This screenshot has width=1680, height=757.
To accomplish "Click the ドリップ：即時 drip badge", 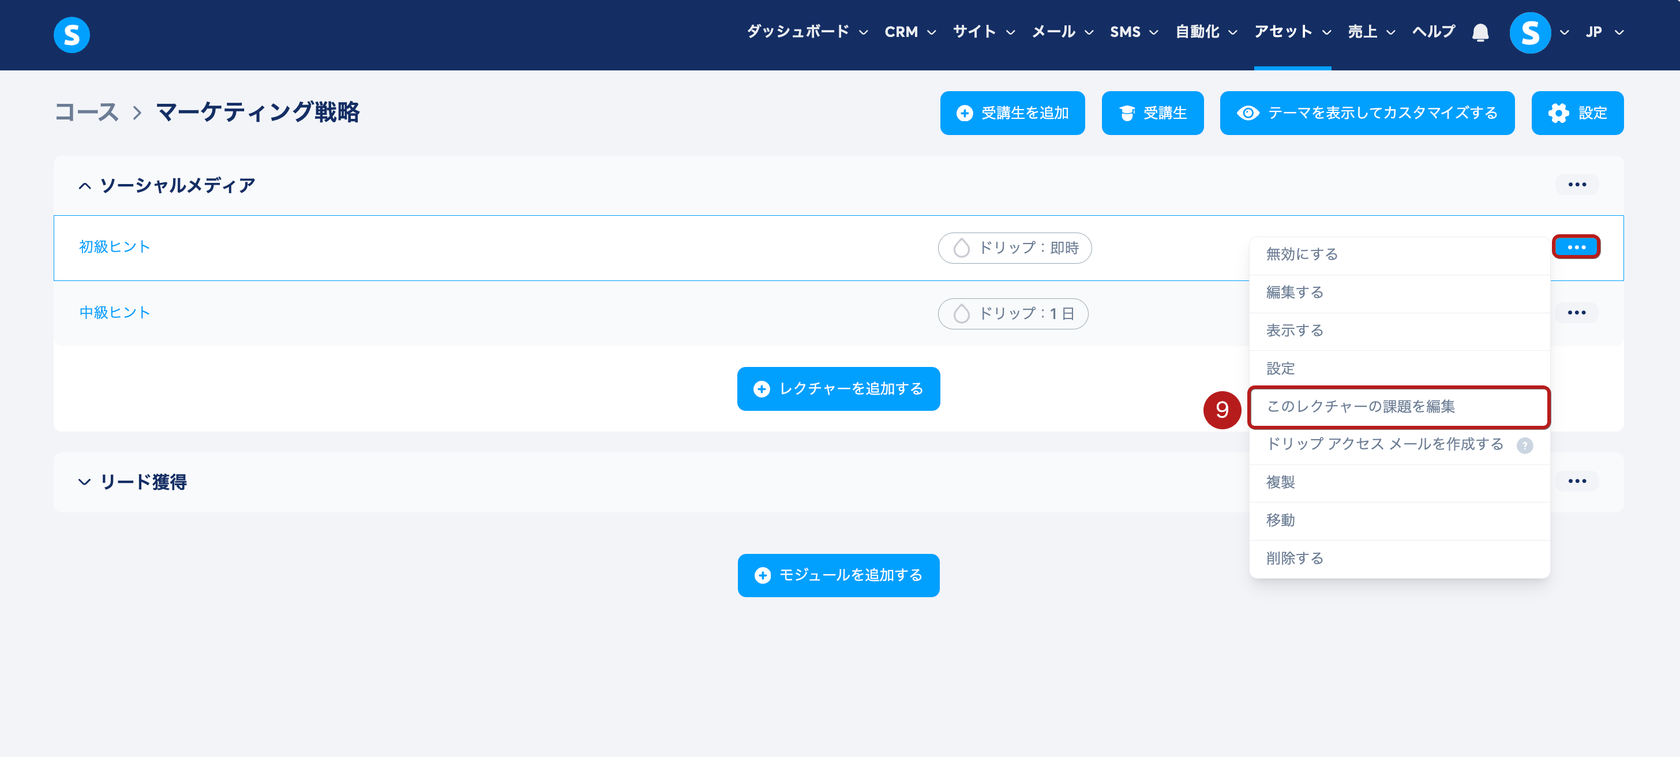I will pos(1014,248).
